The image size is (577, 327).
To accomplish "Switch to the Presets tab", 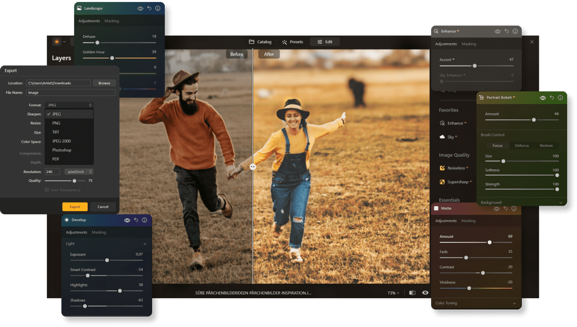I will (293, 42).
